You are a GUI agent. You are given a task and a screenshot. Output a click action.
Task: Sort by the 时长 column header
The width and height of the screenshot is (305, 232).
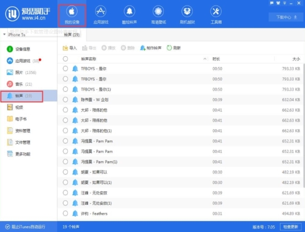pos(216,59)
